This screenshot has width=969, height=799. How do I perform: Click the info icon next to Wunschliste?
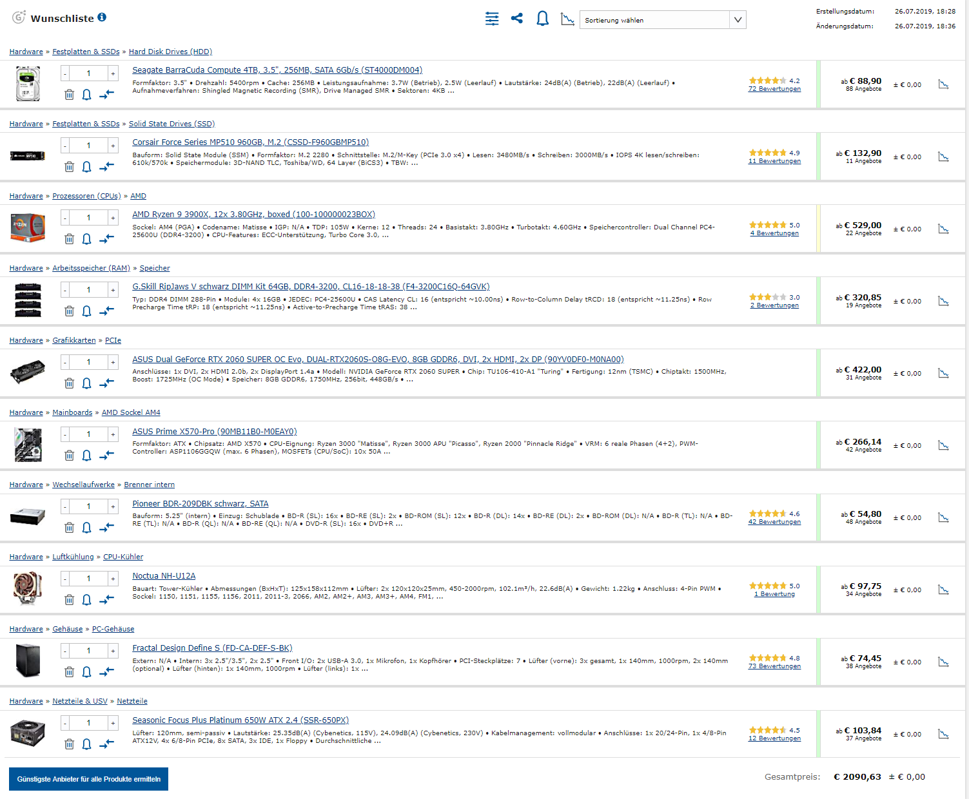[102, 17]
